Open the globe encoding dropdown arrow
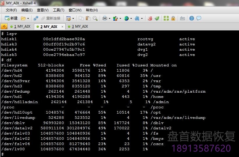 [x=131, y=18]
